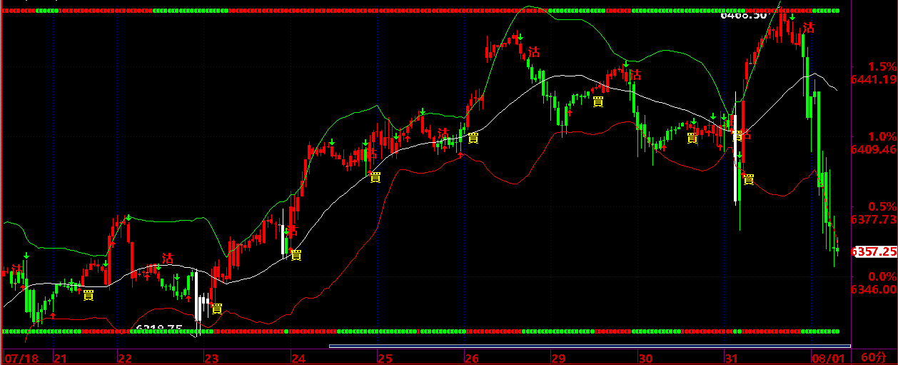Click the 0.5% scale label
This screenshot has width=898, height=365.
point(882,206)
